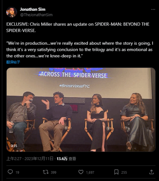Screen dimensions: 159x181
Task: View the 13.6万 view count analytics
Action: (66, 159)
